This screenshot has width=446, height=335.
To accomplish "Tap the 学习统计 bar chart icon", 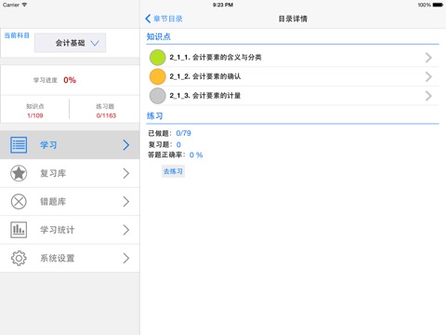I will [x=19, y=230].
